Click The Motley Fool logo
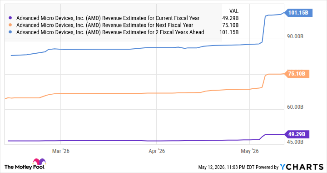The height and width of the screenshot is (173, 327). click(25, 164)
